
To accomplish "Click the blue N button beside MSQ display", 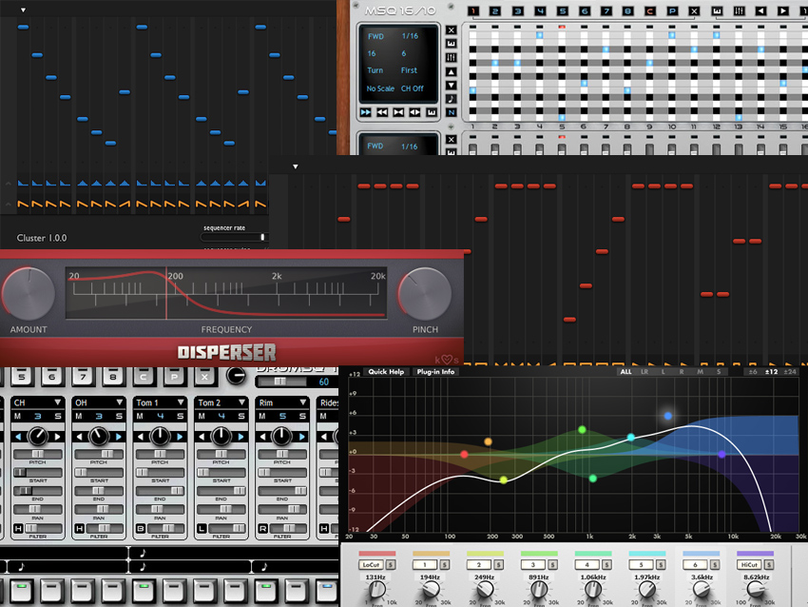I will pos(451,112).
